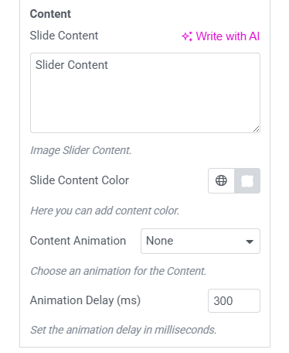Screen dimensions: 289x353
Task: Click the Animation Delay (ms) label
Action: click(85, 300)
